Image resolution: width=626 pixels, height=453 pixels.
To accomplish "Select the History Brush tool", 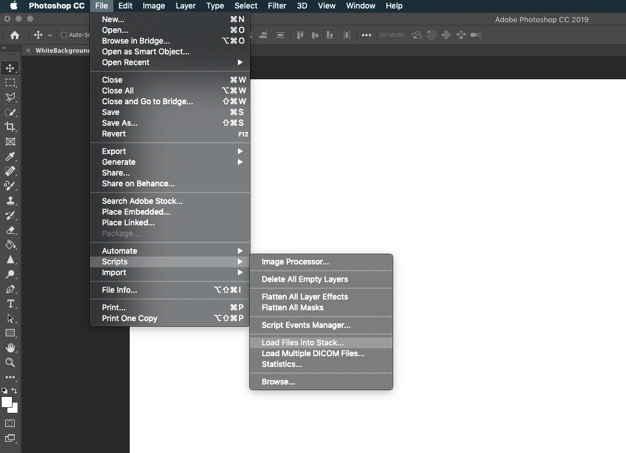I will click(10, 216).
